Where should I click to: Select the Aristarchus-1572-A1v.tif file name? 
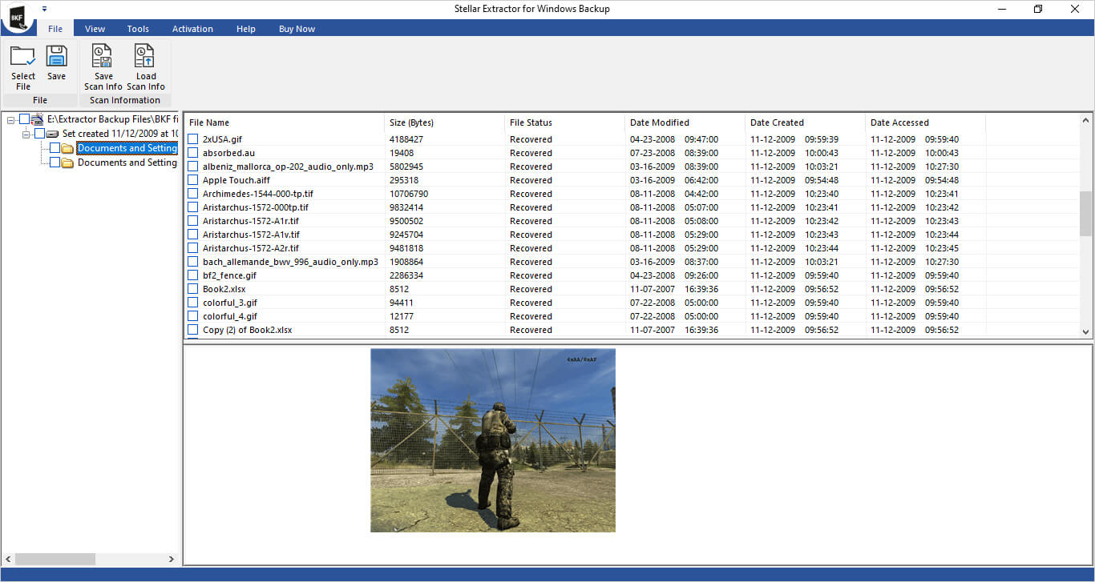251,235
